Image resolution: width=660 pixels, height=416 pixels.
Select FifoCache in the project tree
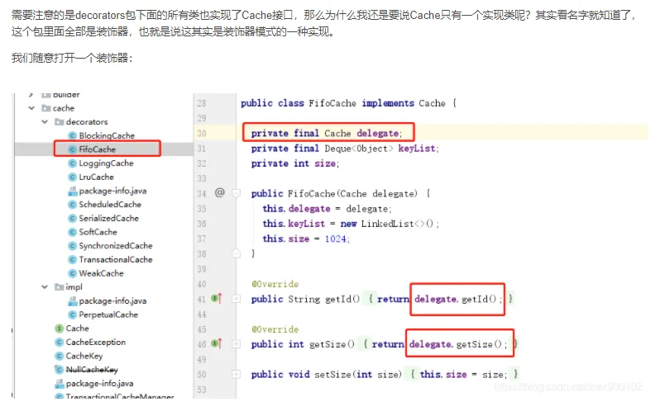(x=98, y=149)
